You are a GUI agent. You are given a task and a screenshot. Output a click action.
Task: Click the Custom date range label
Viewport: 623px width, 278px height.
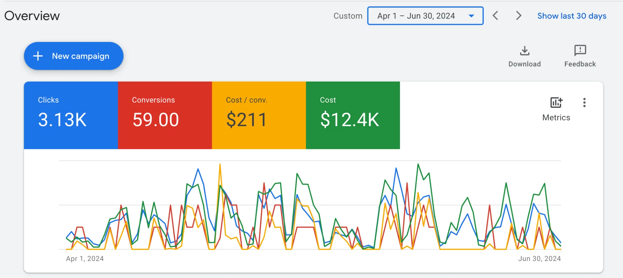[348, 16]
